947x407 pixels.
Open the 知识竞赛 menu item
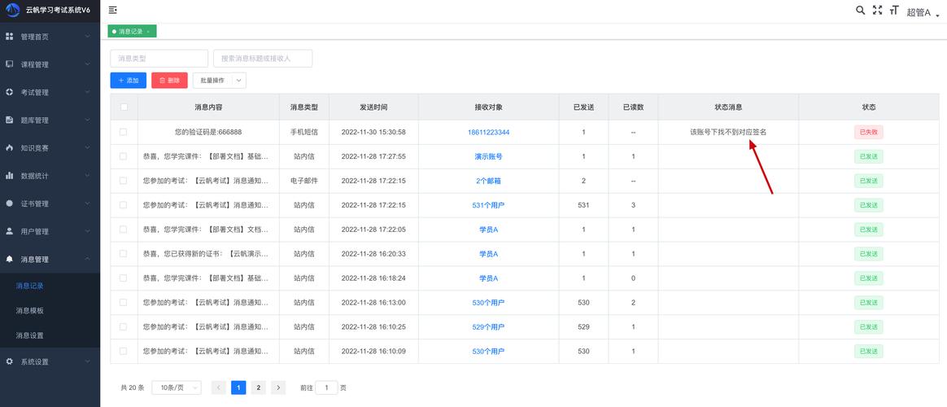[50, 147]
